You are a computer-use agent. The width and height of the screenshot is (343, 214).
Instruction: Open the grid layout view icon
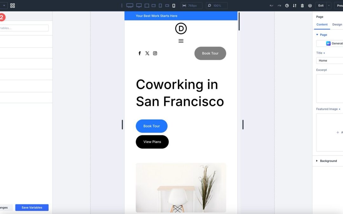12,5
